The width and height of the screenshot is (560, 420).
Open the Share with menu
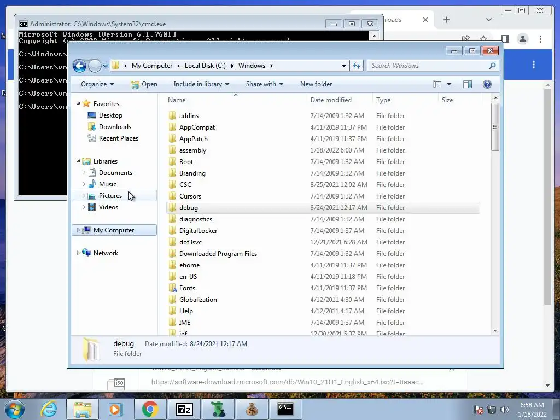(265, 84)
